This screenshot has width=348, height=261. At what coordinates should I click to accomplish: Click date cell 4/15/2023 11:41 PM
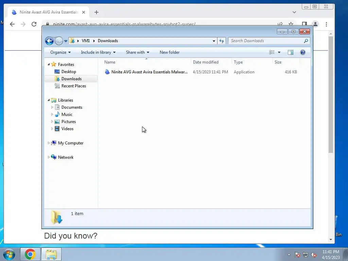pos(210,72)
